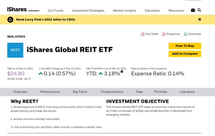
Task: Open the Our Funds menu
Action: (x=55, y=10)
